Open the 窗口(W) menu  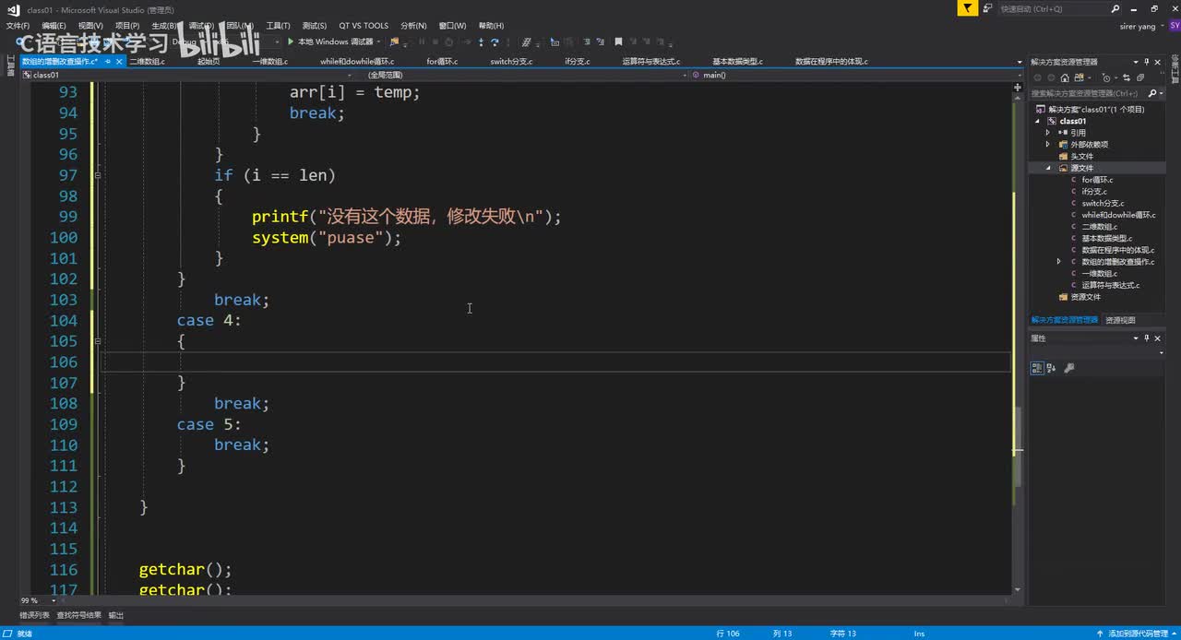452,26
